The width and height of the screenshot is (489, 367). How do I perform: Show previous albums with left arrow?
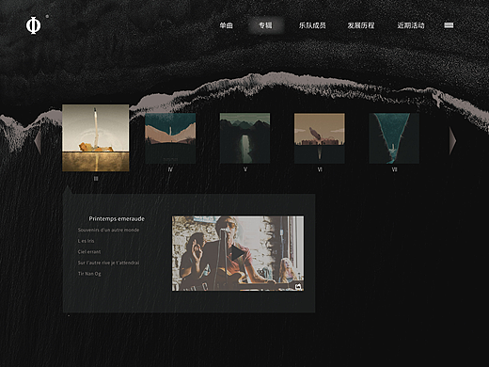[x=38, y=141]
